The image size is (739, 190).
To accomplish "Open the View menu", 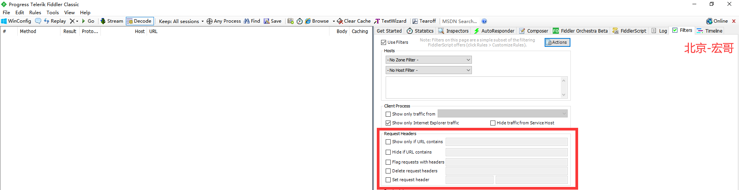I will pos(69,13).
